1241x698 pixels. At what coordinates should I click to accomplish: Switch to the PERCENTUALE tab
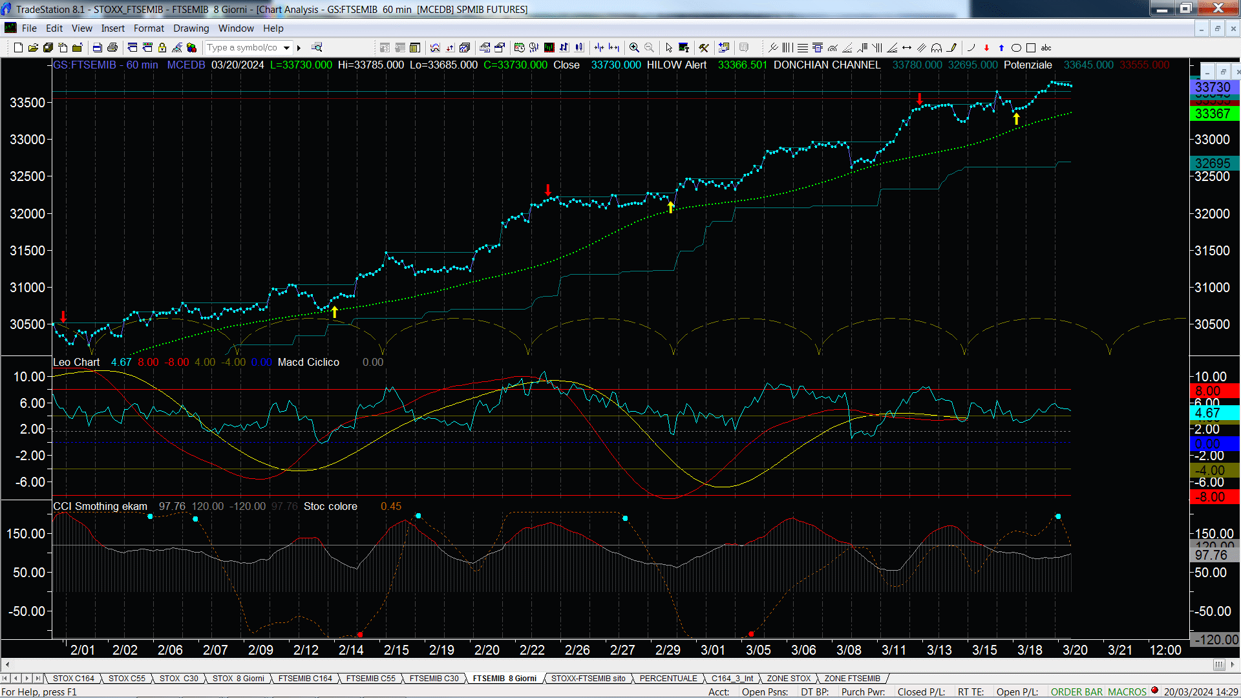[x=668, y=679]
